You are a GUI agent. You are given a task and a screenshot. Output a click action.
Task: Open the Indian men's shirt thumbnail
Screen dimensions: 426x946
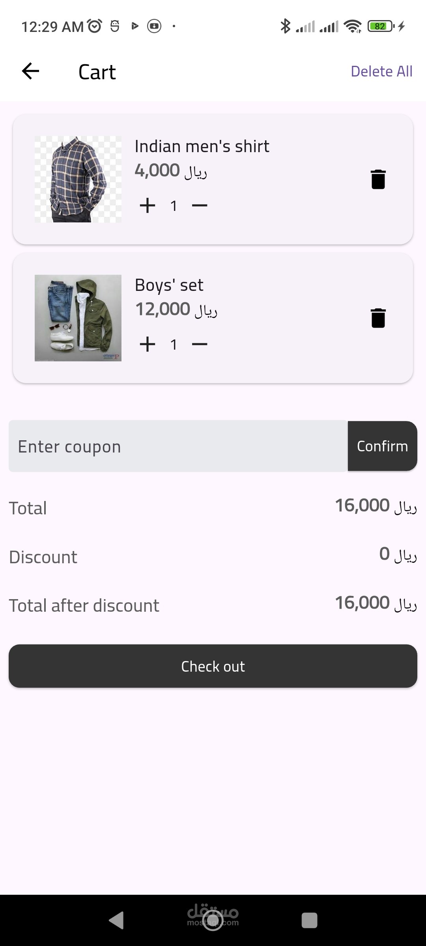coord(78,179)
